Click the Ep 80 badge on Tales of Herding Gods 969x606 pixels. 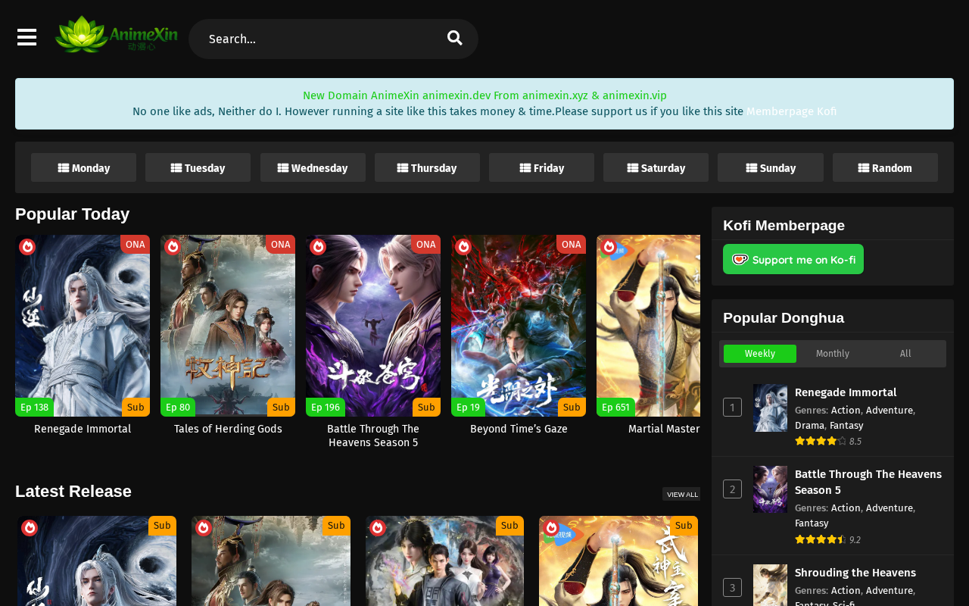[178, 408]
